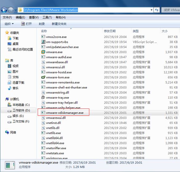The height and width of the screenshot is (172, 180).
Task: Select the vmware.exe application icon
Action: tap(43, 52)
